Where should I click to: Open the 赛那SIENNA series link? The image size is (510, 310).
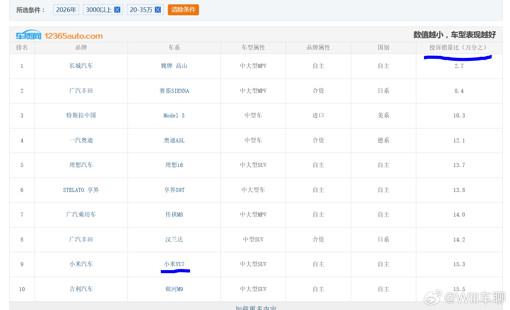[174, 91]
